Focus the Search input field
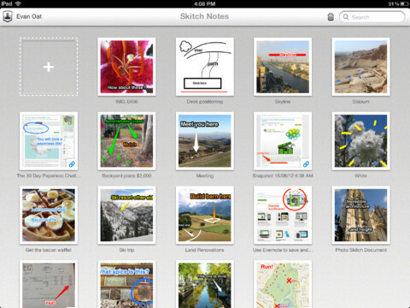 [372, 17]
